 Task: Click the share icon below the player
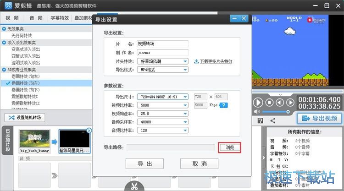click(x=273, y=120)
